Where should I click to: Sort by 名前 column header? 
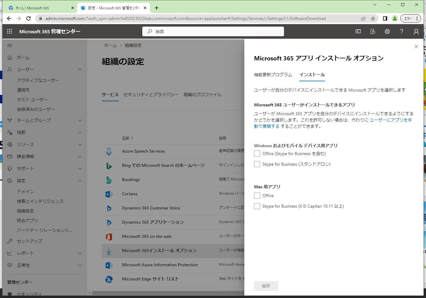coord(128,138)
